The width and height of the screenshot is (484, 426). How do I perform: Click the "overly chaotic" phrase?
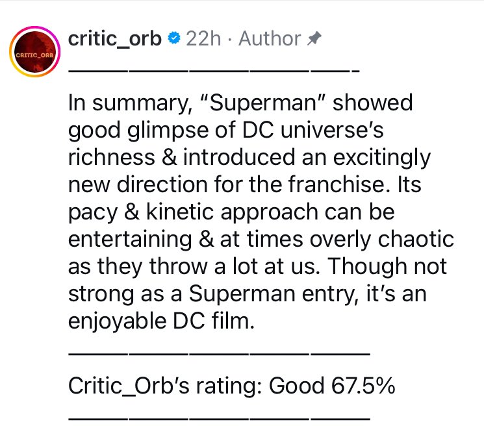tap(382, 240)
